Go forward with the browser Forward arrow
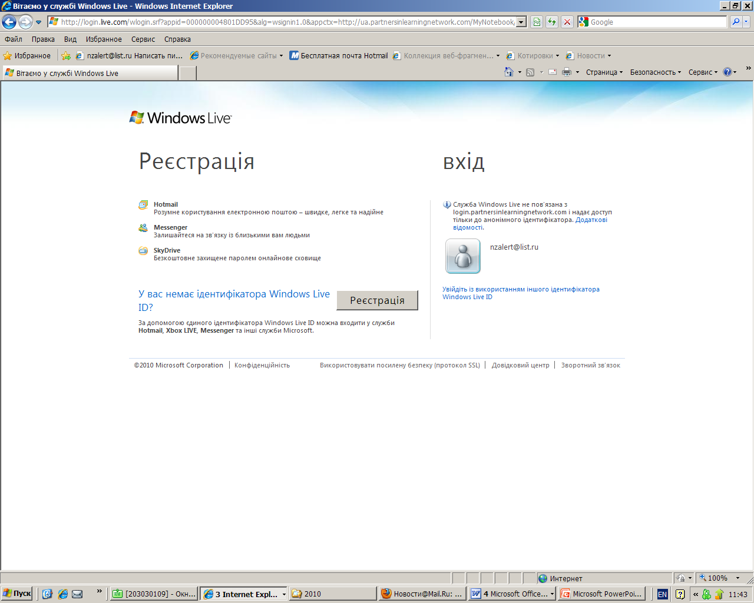 [25, 22]
